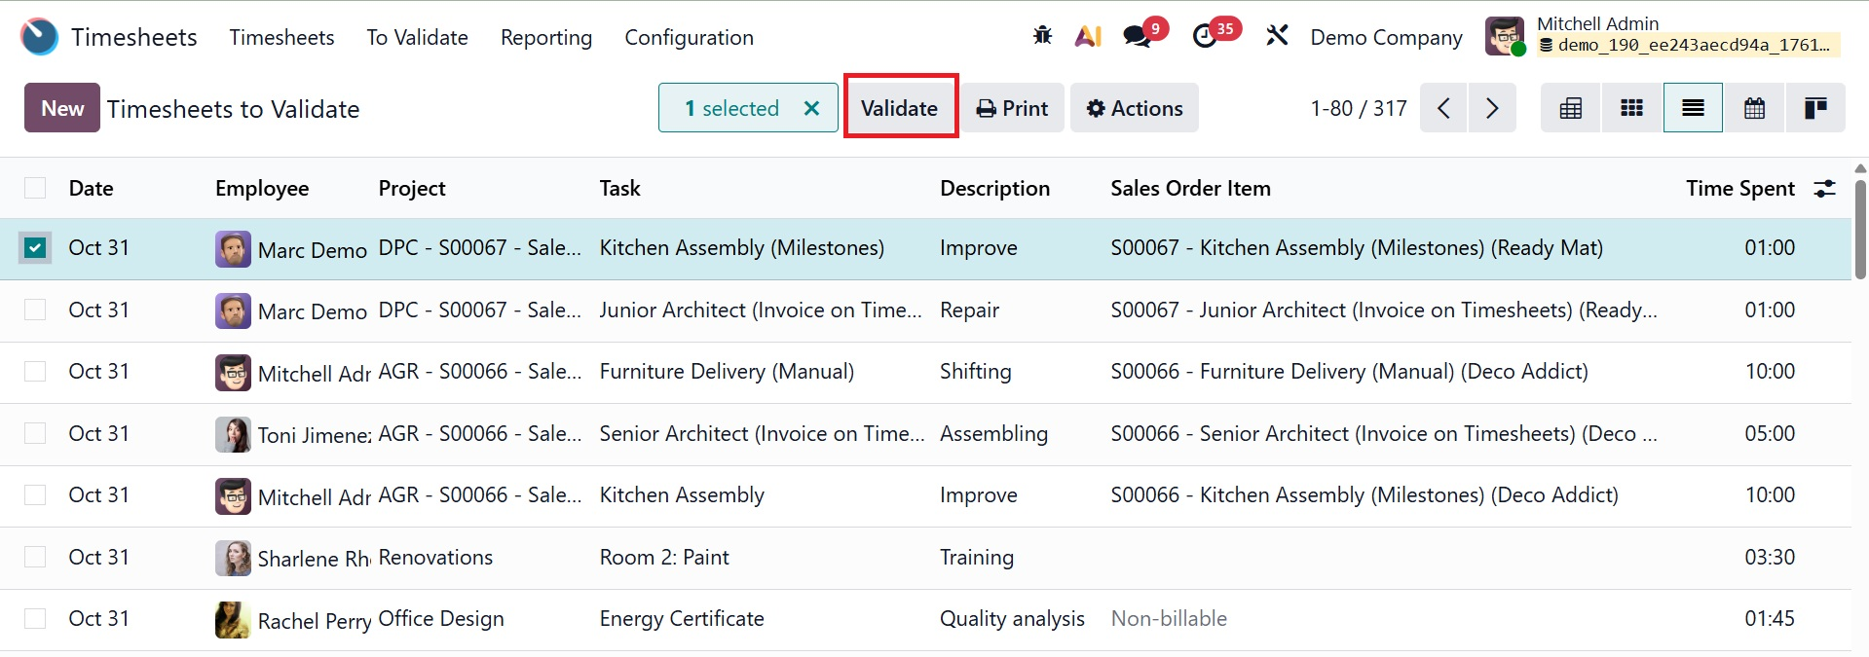Switch to kanban view
Image resolution: width=1869 pixels, height=657 pixels.
tap(1631, 108)
